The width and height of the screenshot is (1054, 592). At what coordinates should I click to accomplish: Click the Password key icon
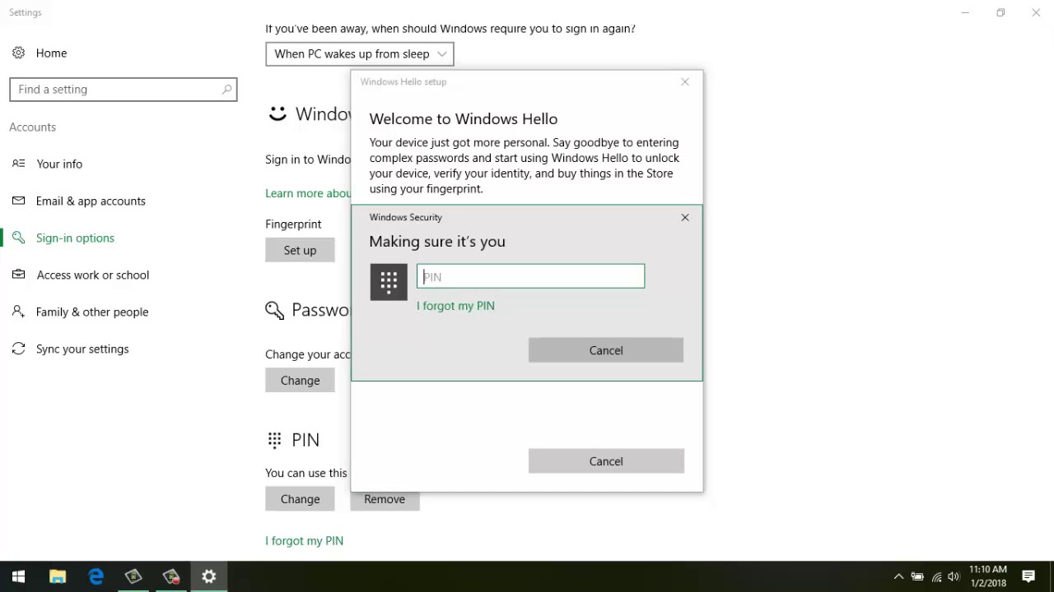(x=274, y=310)
